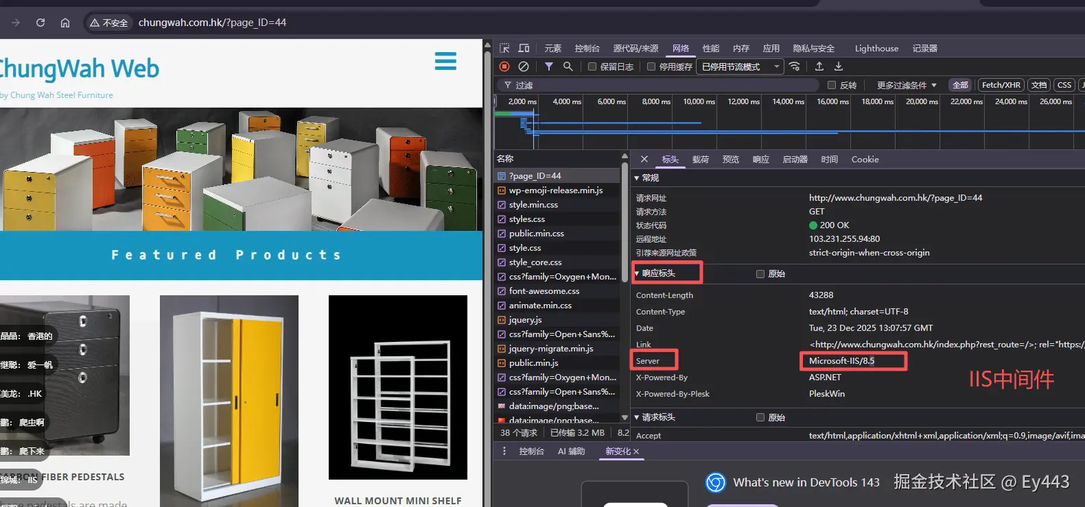Switch to the 元素 panel tab
1085x507 pixels.
point(553,49)
